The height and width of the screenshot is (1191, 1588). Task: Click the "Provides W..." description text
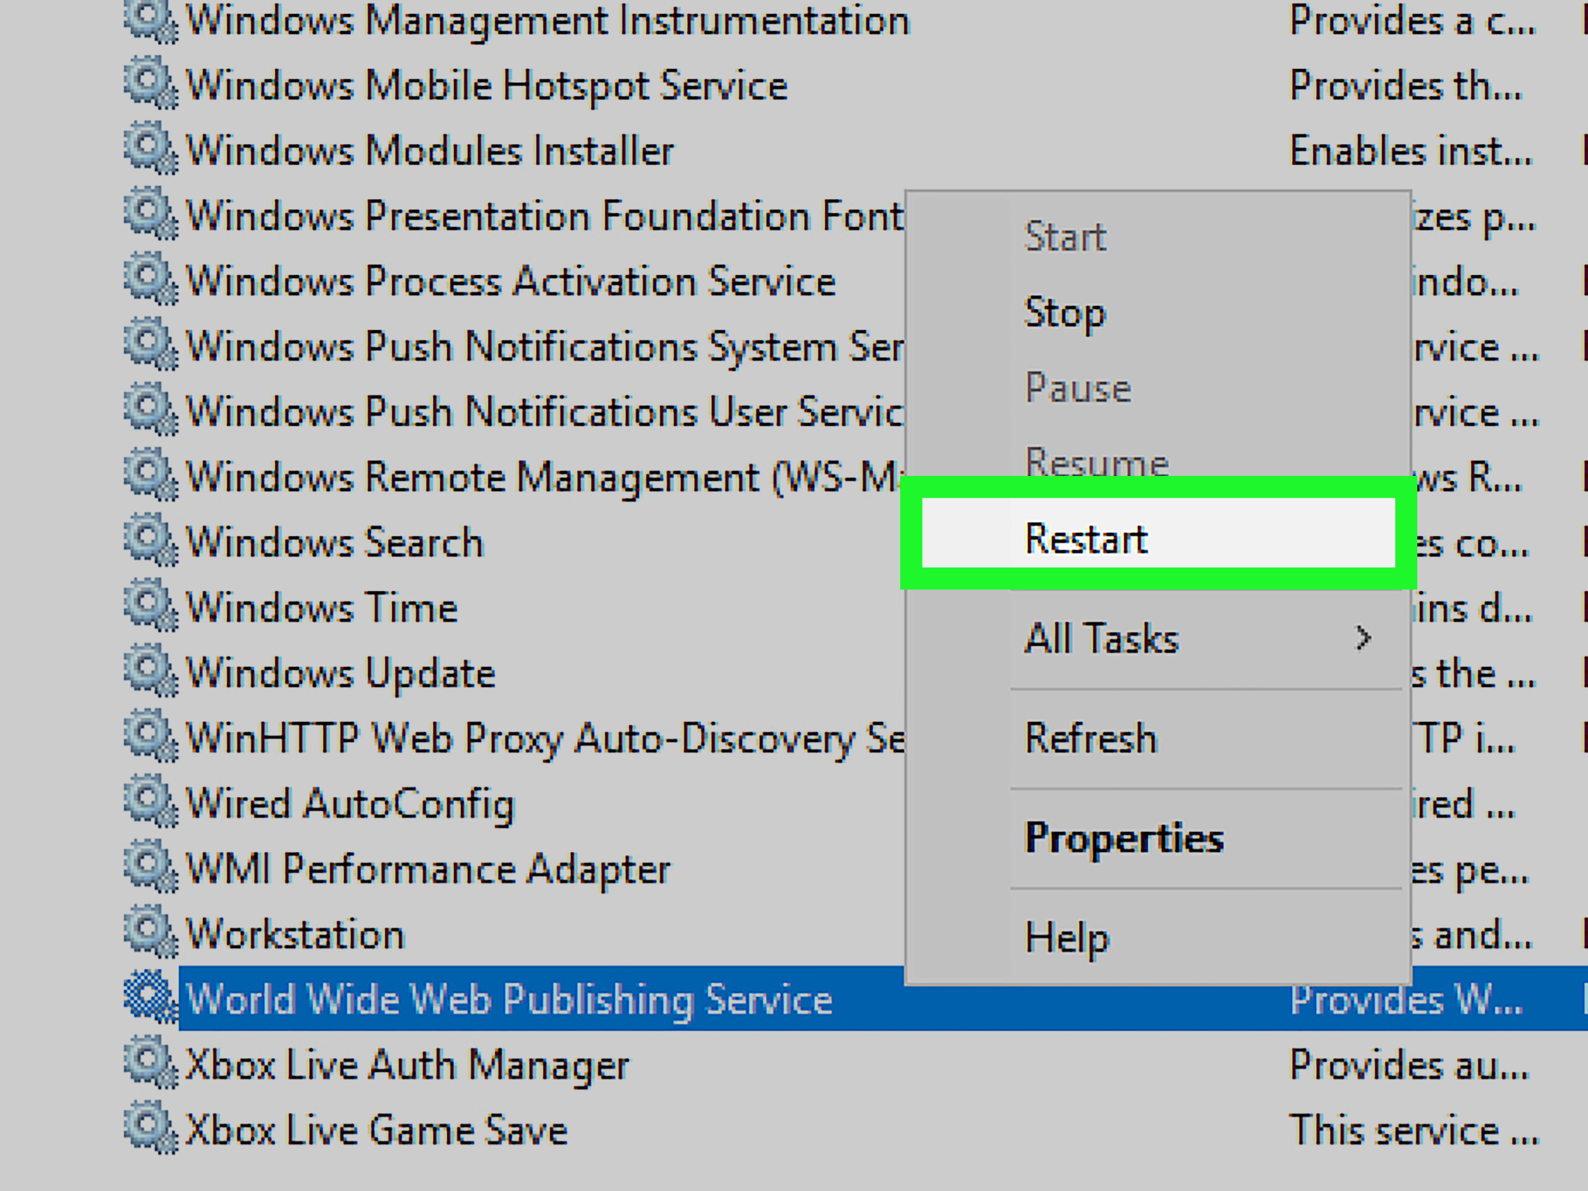(1406, 999)
